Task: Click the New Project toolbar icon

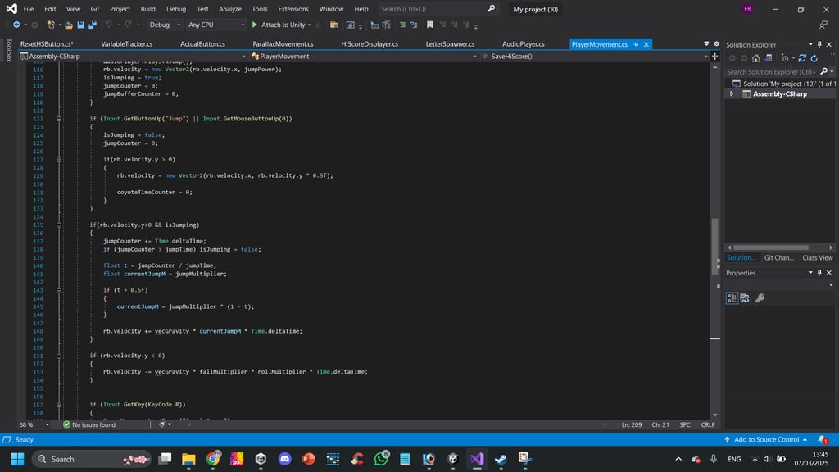Action: (51, 25)
